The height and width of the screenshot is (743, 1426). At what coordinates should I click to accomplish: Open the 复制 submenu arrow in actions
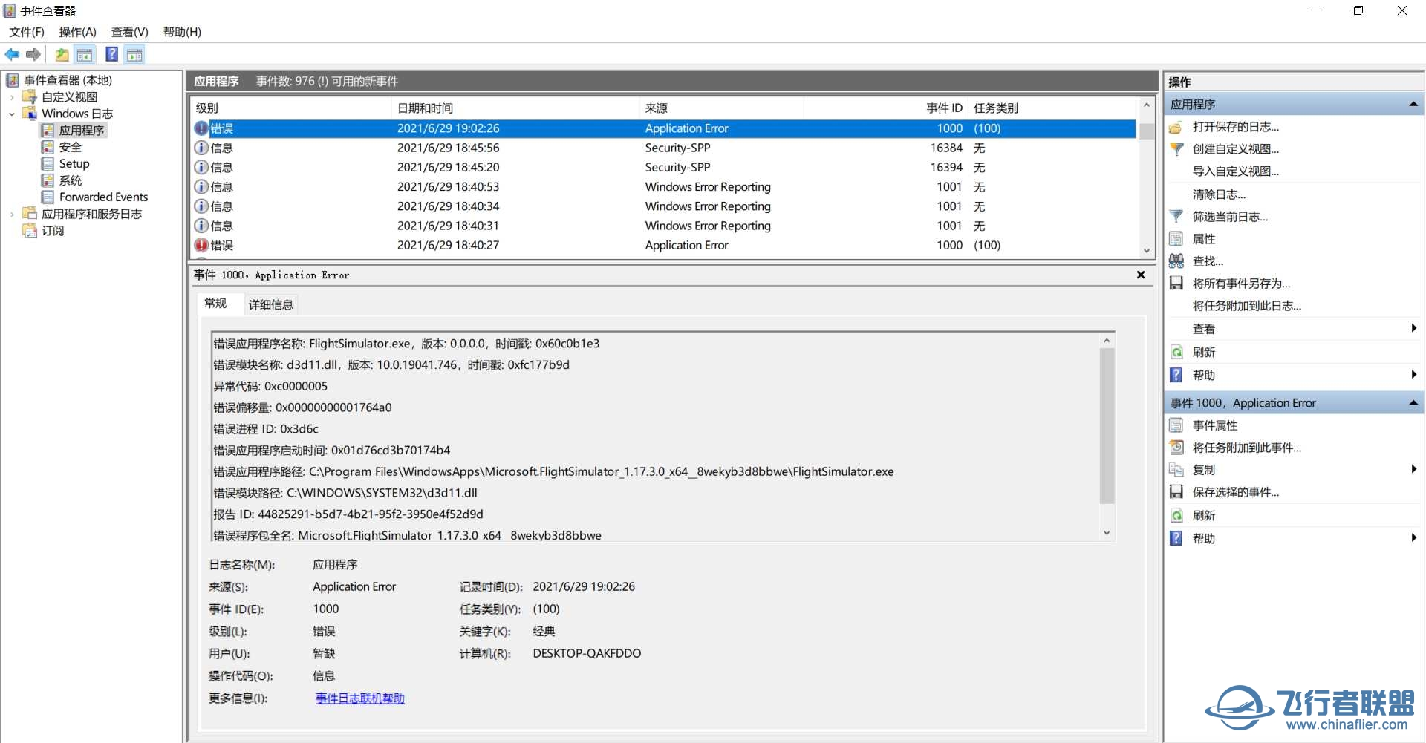click(x=1413, y=469)
